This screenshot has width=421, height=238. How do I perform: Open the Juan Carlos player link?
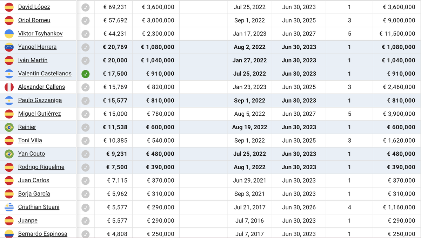click(34, 180)
